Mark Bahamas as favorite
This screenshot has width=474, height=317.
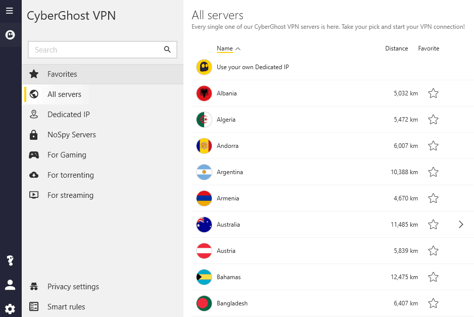(x=433, y=277)
